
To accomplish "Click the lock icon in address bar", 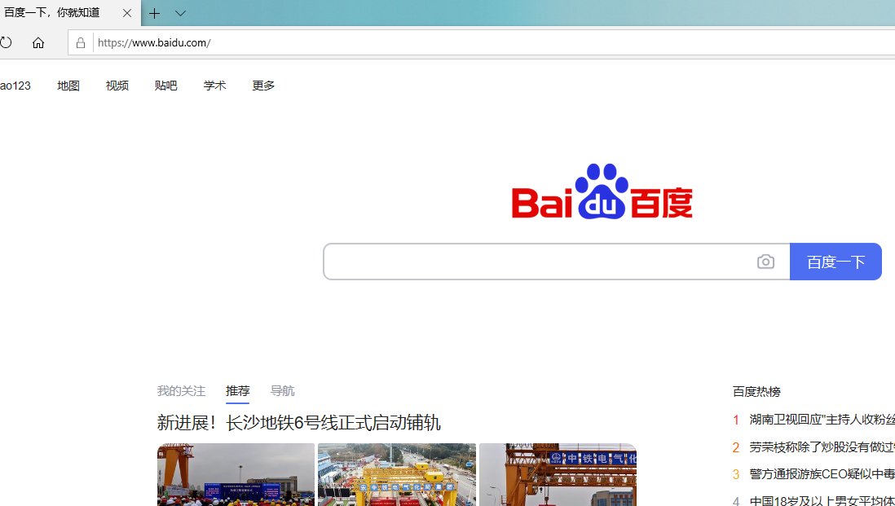I will (81, 43).
